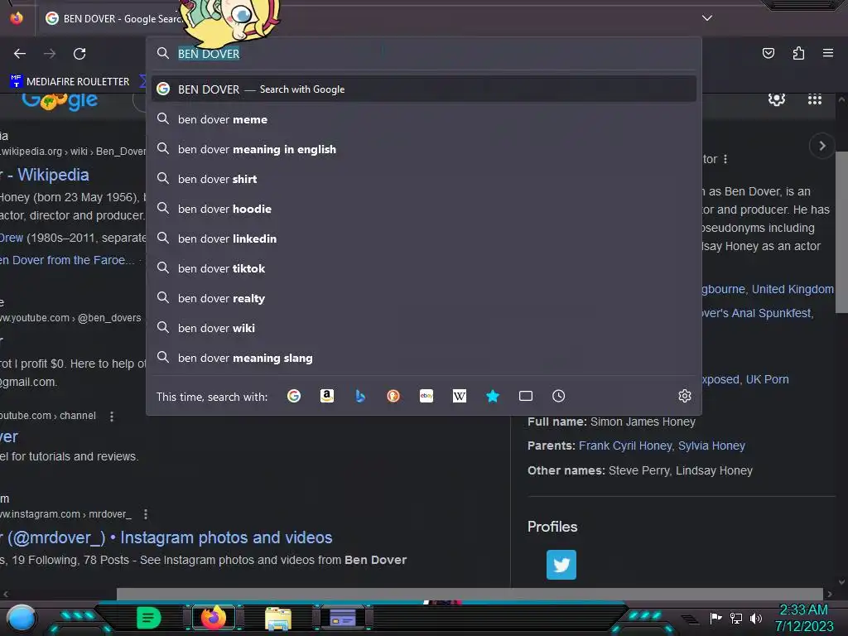Open the Instagram photos and videos result
Image resolution: width=848 pixels, height=636 pixels.
(166, 537)
